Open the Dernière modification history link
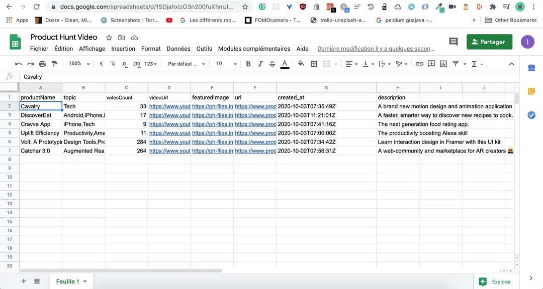 click(x=376, y=49)
